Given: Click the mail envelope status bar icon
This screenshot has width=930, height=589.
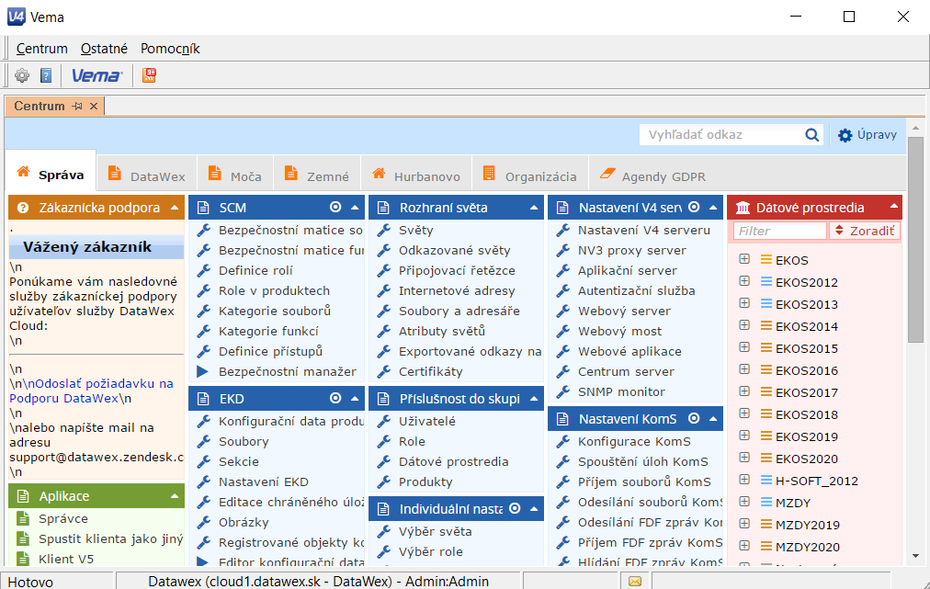Looking at the screenshot, I should (x=635, y=582).
